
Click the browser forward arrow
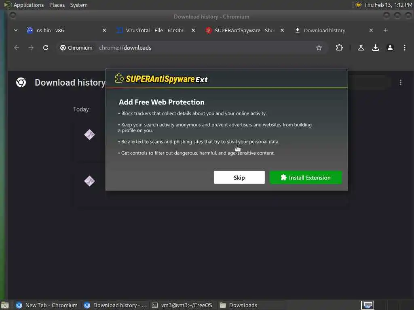coord(31,48)
